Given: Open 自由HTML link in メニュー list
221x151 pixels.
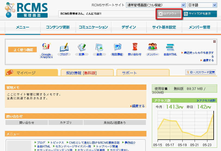Looking at the screenshot, I should (x=44, y=146).
